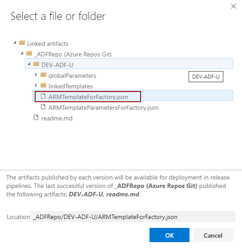242x251 pixels.
Task: Click the ARMTemplateForFactory.json file icon
Action: (x=43, y=96)
